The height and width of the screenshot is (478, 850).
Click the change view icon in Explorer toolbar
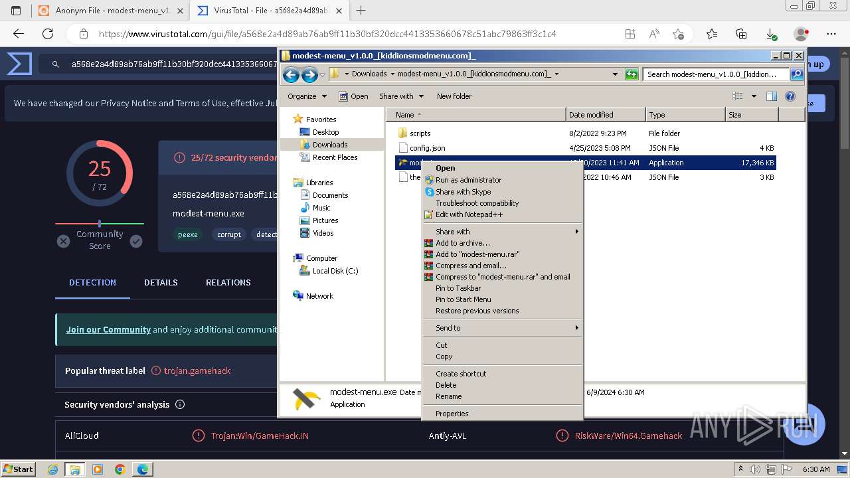coord(738,96)
